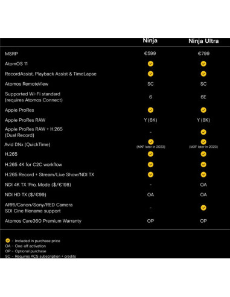Image resolution: width=230 pixels, height=297 pixels.
Task: Click H.265 Record + Stream checkmark under Ninja
Action: pos(150,174)
